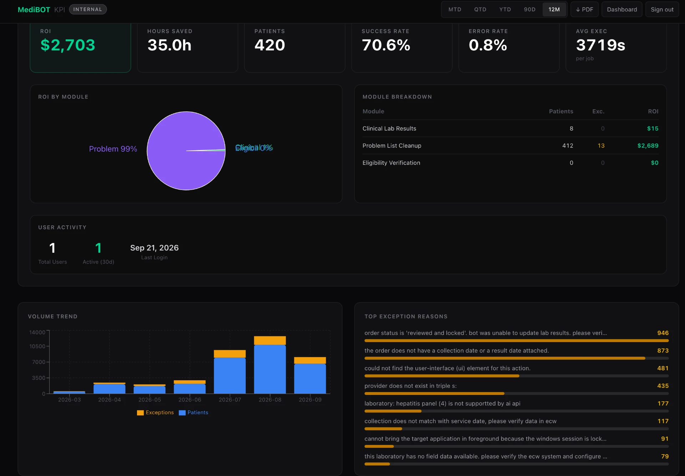This screenshot has width=685, height=476.
Task: Click the 2026-07 bar in Volume Trend
Action: tap(230, 372)
